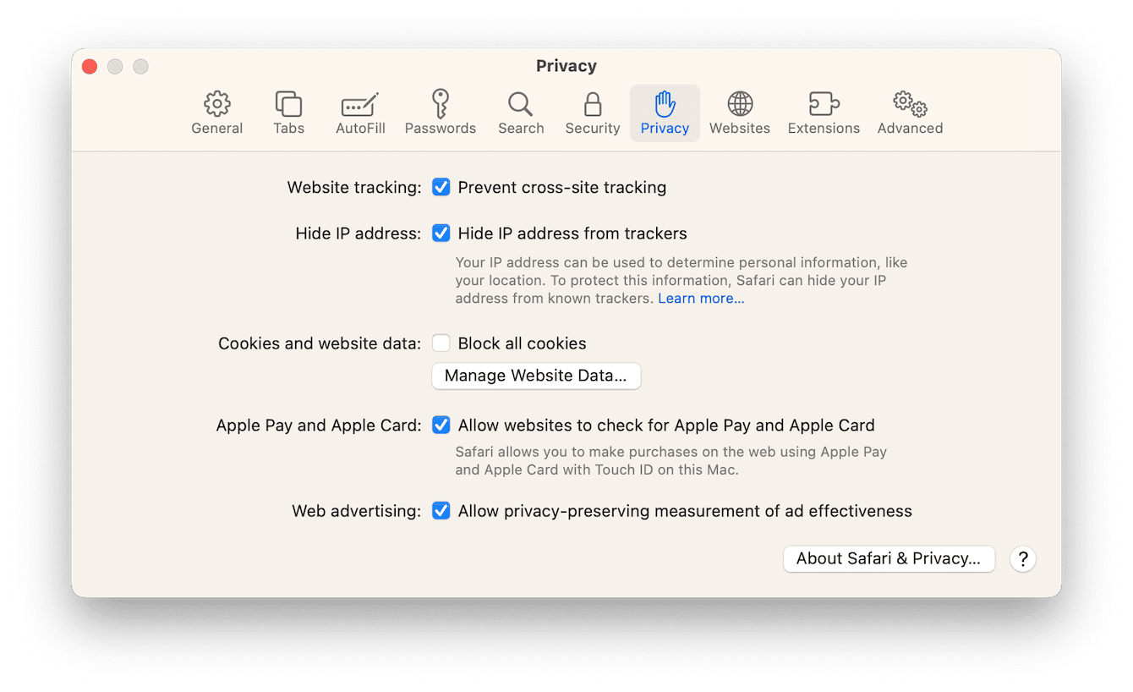Open Advanced settings
The height and width of the screenshot is (692, 1133).
pyautogui.click(x=909, y=113)
